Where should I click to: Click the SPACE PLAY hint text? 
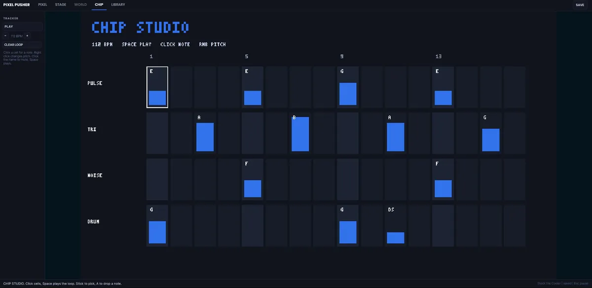click(137, 44)
